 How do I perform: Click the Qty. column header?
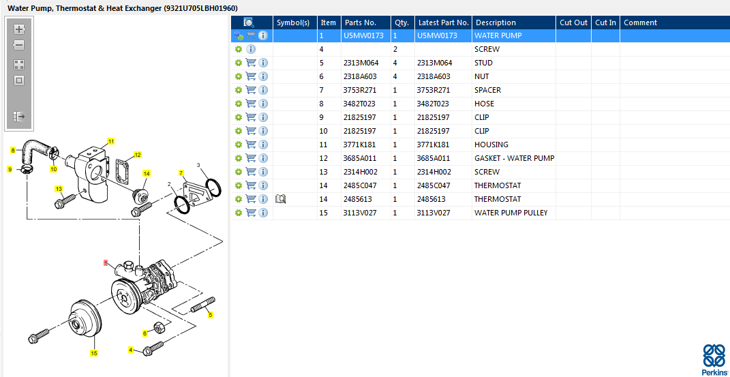pyautogui.click(x=403, y=22)
